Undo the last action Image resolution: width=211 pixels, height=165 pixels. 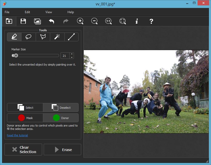(x=51, y=21)
